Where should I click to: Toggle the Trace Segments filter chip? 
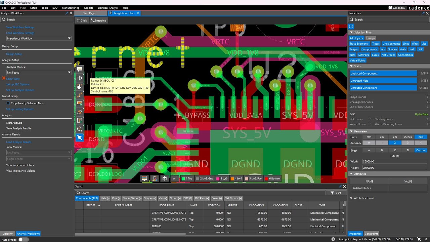(359, 44)
